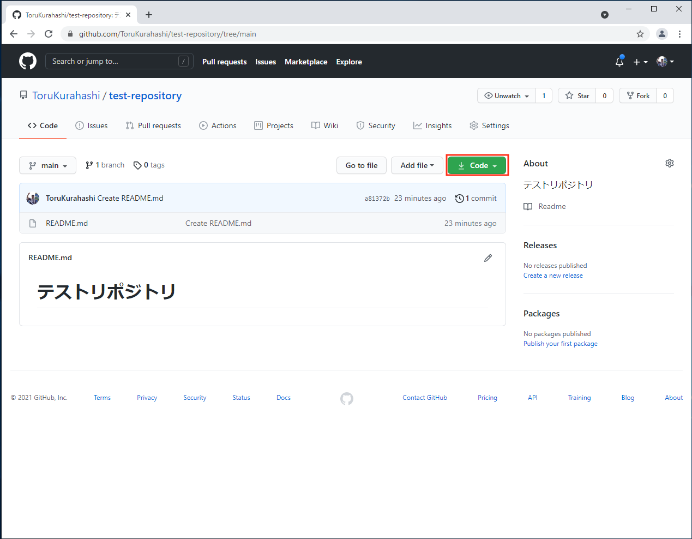The image size is (692, 539).
Task: Open the user avatar menu
Action: 665,62
